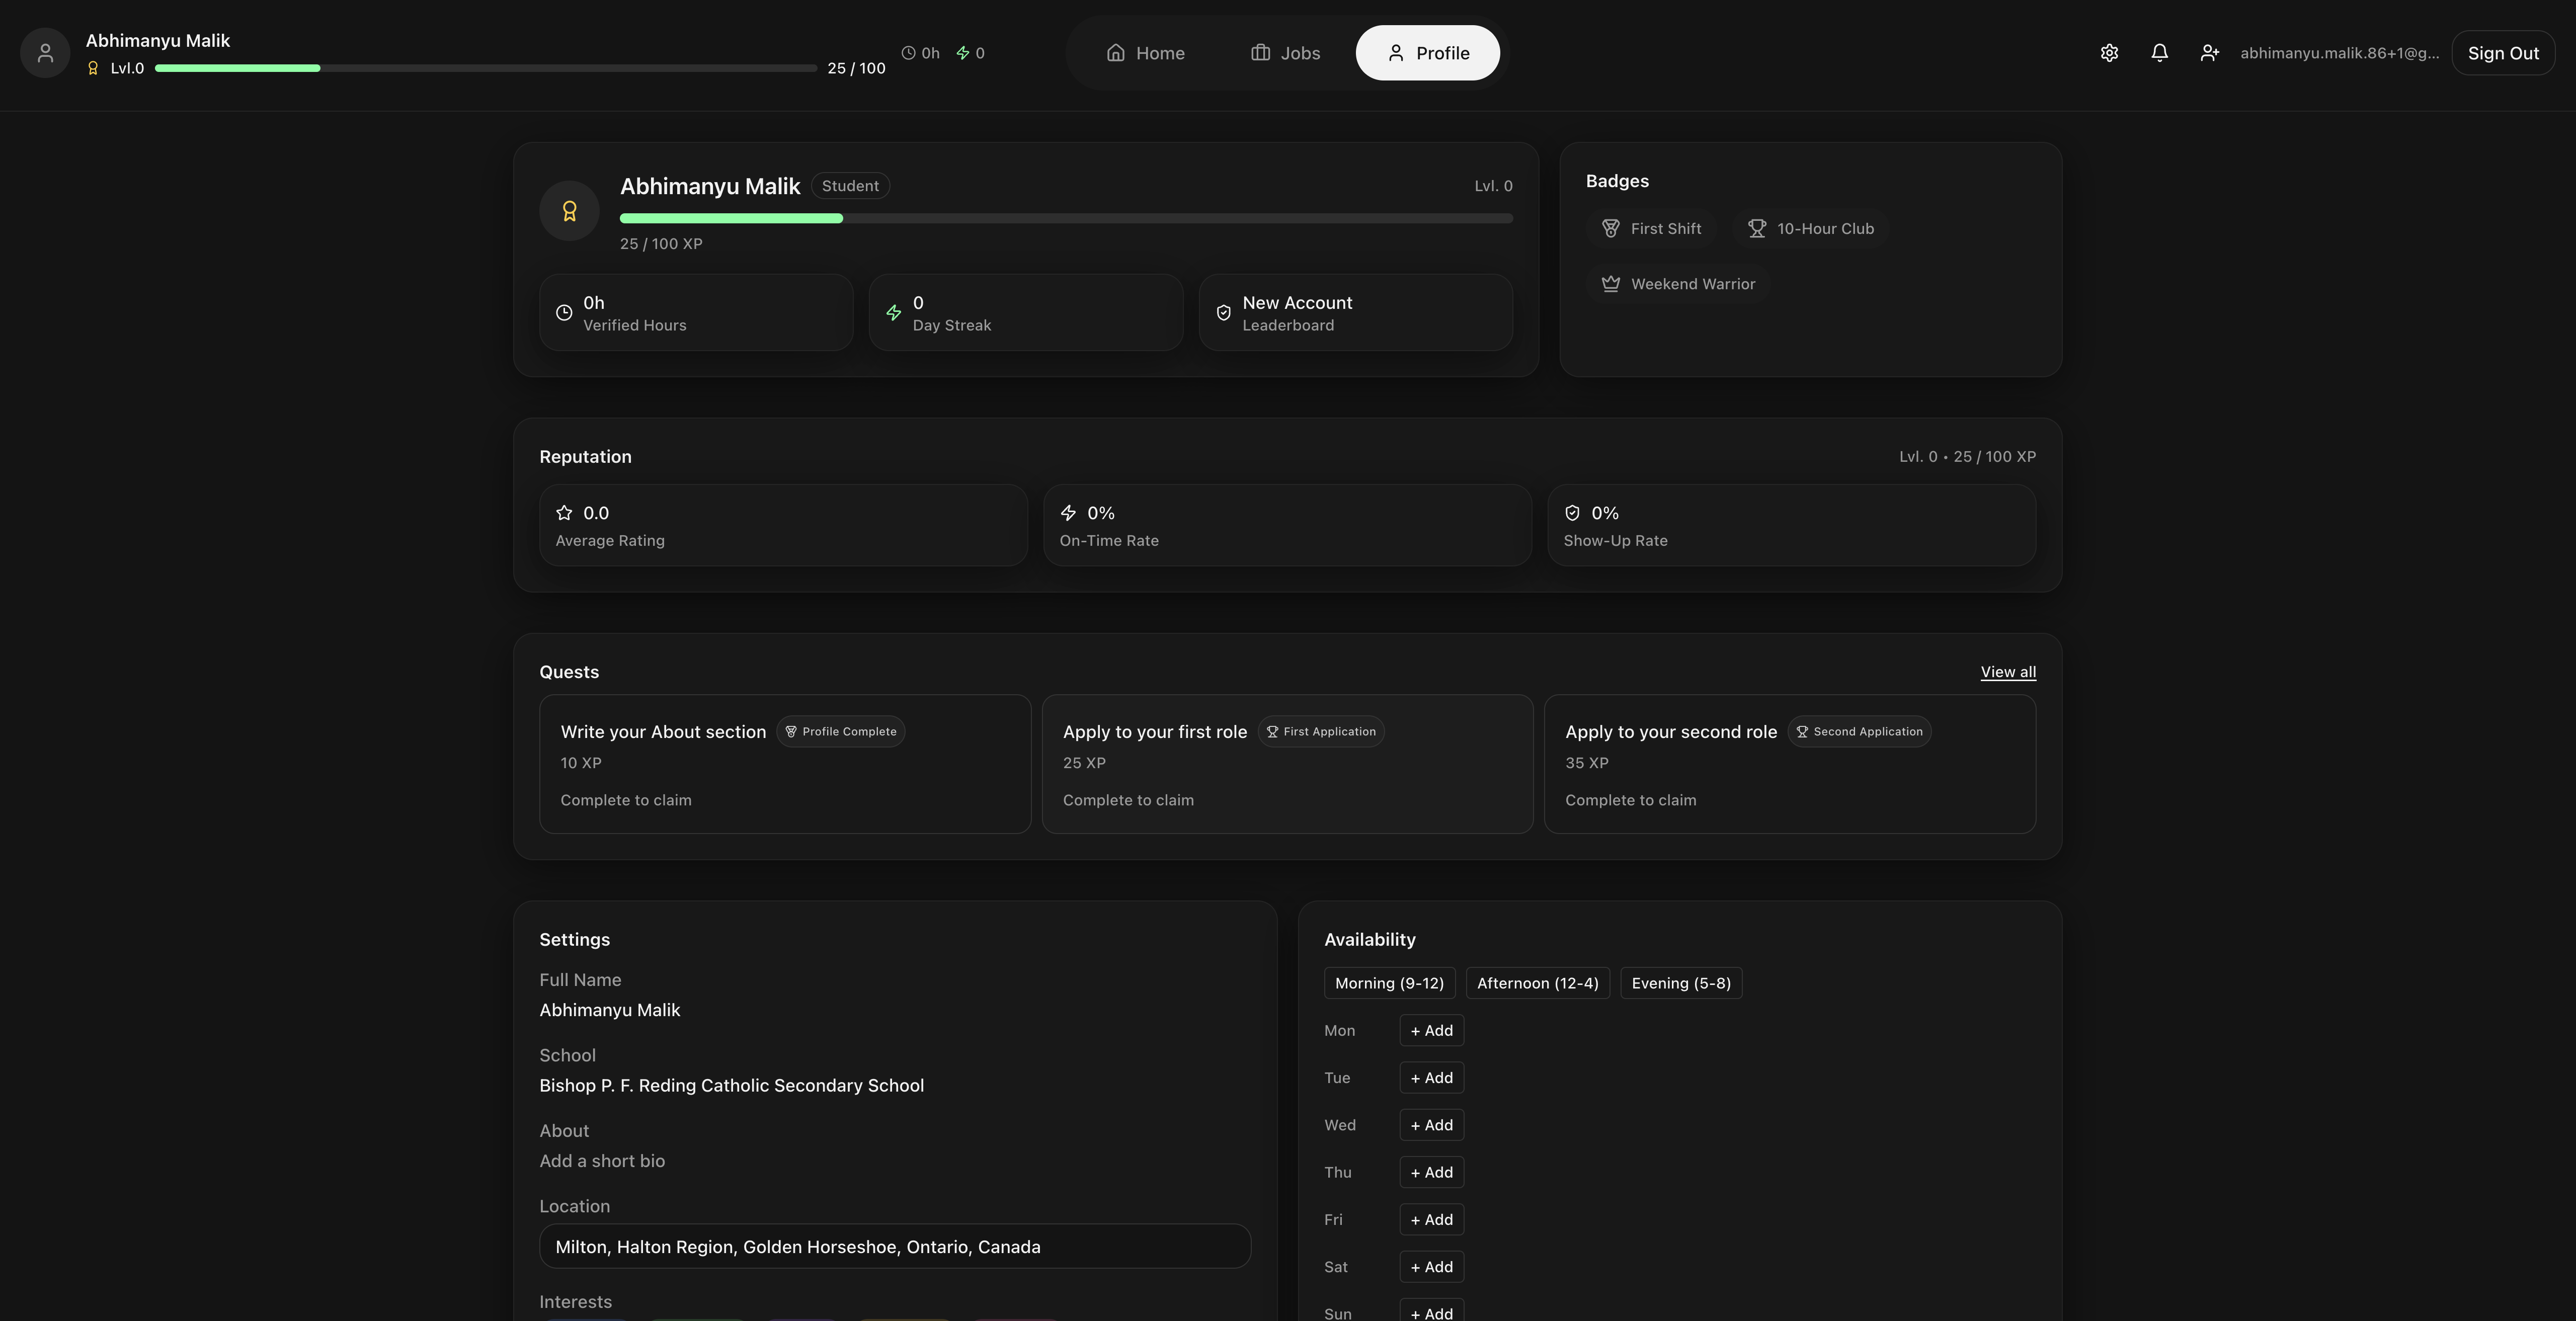This screenshot has height=1321, width=2576.
Task: Click the 10-Hour Club trophy badge
Action: pos(1810,229)
